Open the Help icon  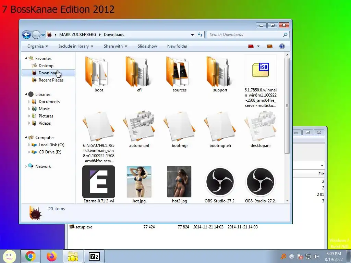coord(282,46)
